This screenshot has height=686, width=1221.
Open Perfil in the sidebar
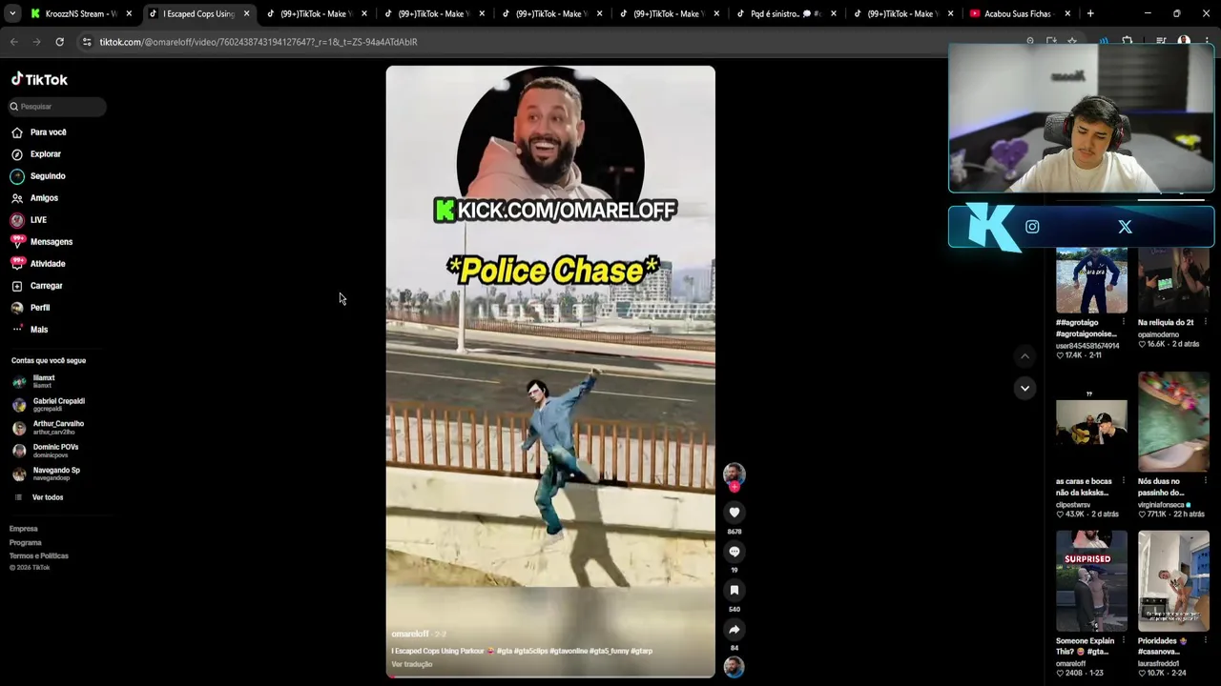(x=31, y=308)
